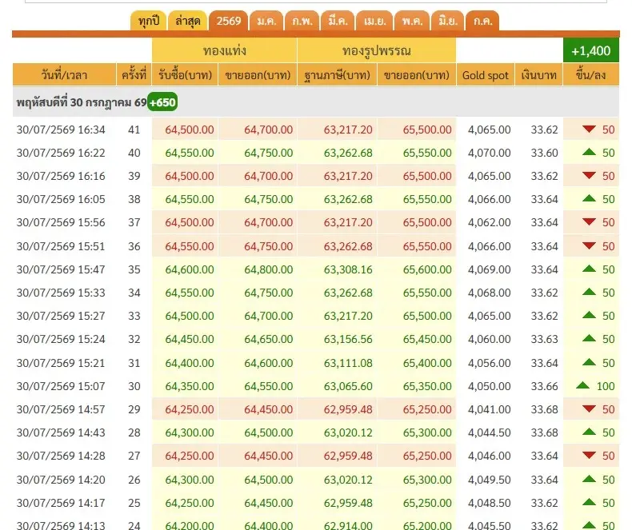Switch to the ล่าสุด tab

click(x=187, y=21)
